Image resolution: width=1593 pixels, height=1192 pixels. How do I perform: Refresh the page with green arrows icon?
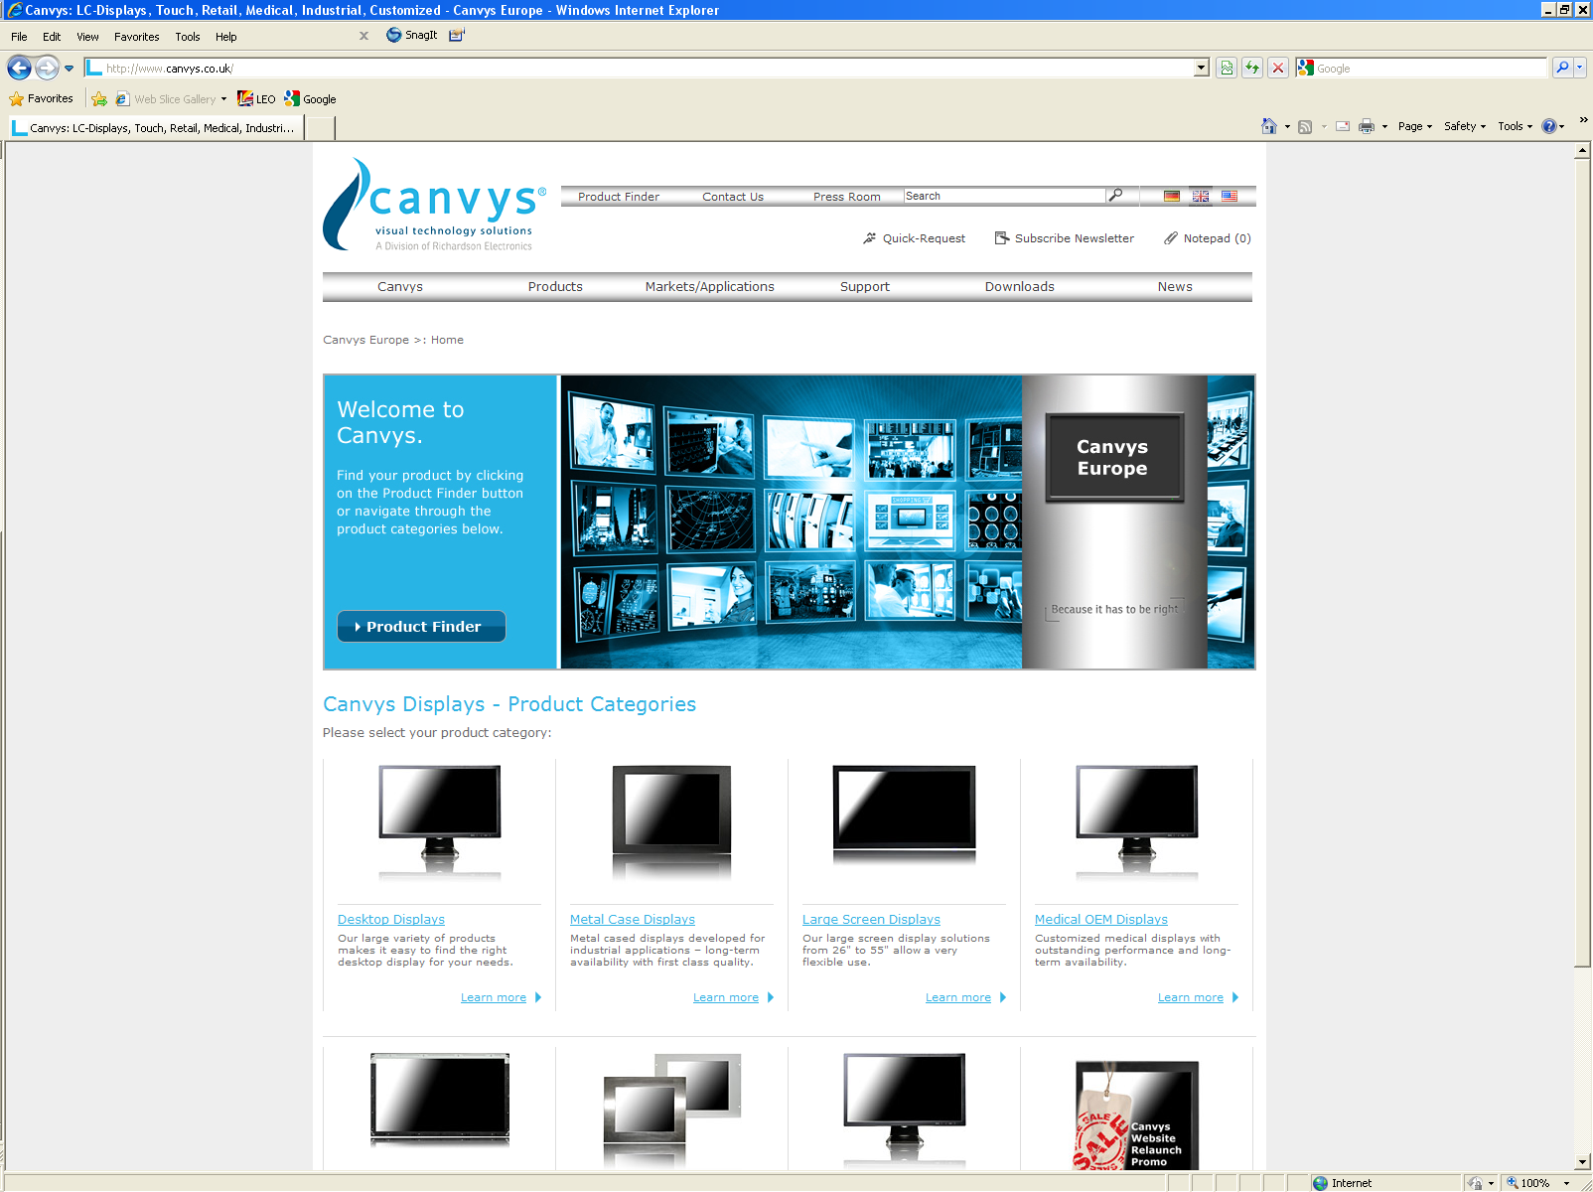(x=1252, y=68)
